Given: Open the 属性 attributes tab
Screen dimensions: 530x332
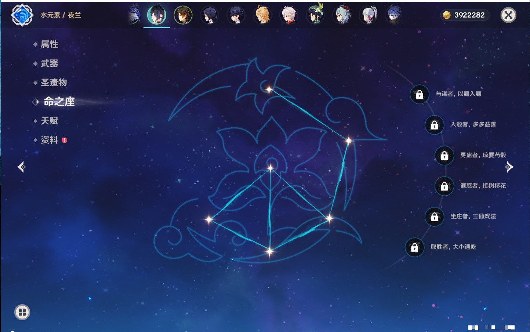Looking at the screenshot, I should point(49,44).
